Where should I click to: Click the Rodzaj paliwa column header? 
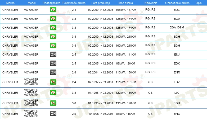point(51,3)
